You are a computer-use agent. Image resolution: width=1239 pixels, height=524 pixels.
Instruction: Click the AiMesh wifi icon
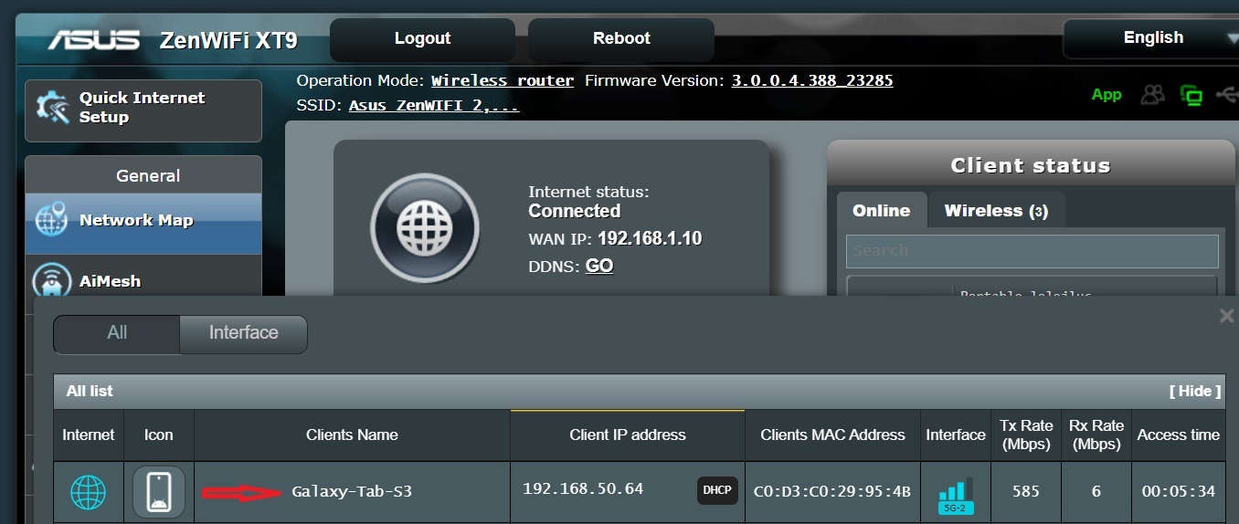click(x=51, y=280)
